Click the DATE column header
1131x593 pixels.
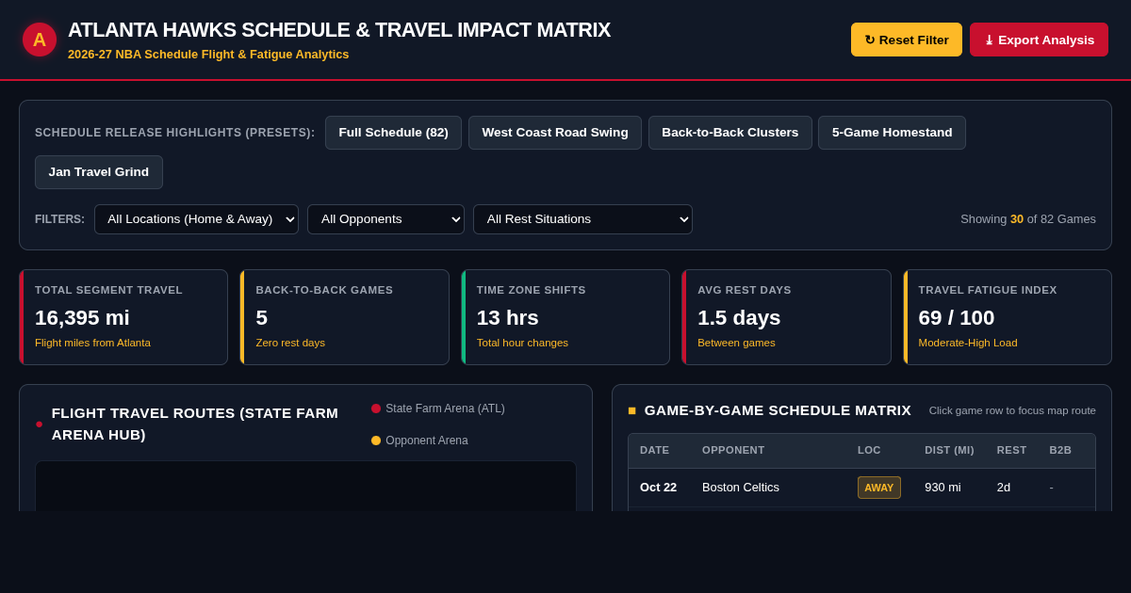(655, 450)
